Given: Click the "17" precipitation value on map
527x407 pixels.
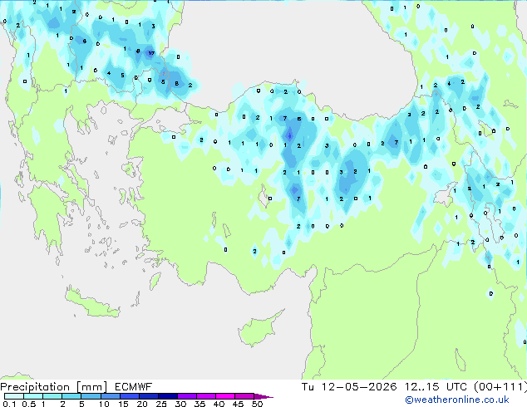Looking at the screenshot, I should click(x=151, y=53).
